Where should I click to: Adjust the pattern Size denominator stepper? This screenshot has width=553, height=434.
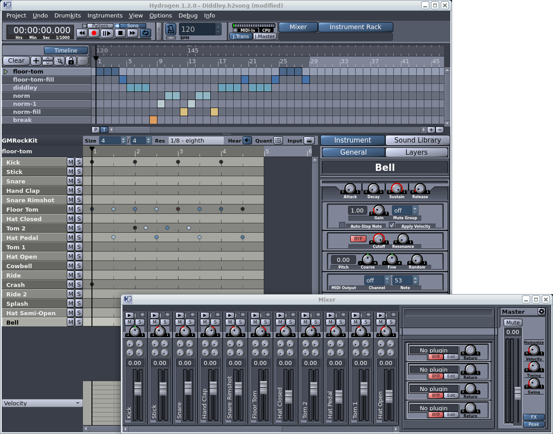point(148,140)
